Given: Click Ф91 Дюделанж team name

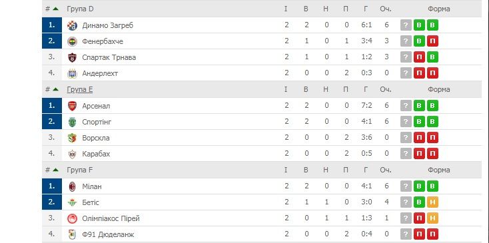Looking at the screenshot, I should coord(108,234).
